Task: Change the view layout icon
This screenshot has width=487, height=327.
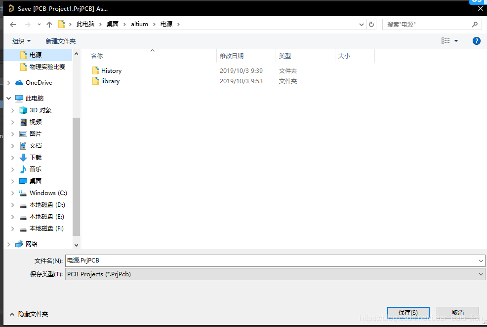Action: pyautogui.click(x=446, y=41)
